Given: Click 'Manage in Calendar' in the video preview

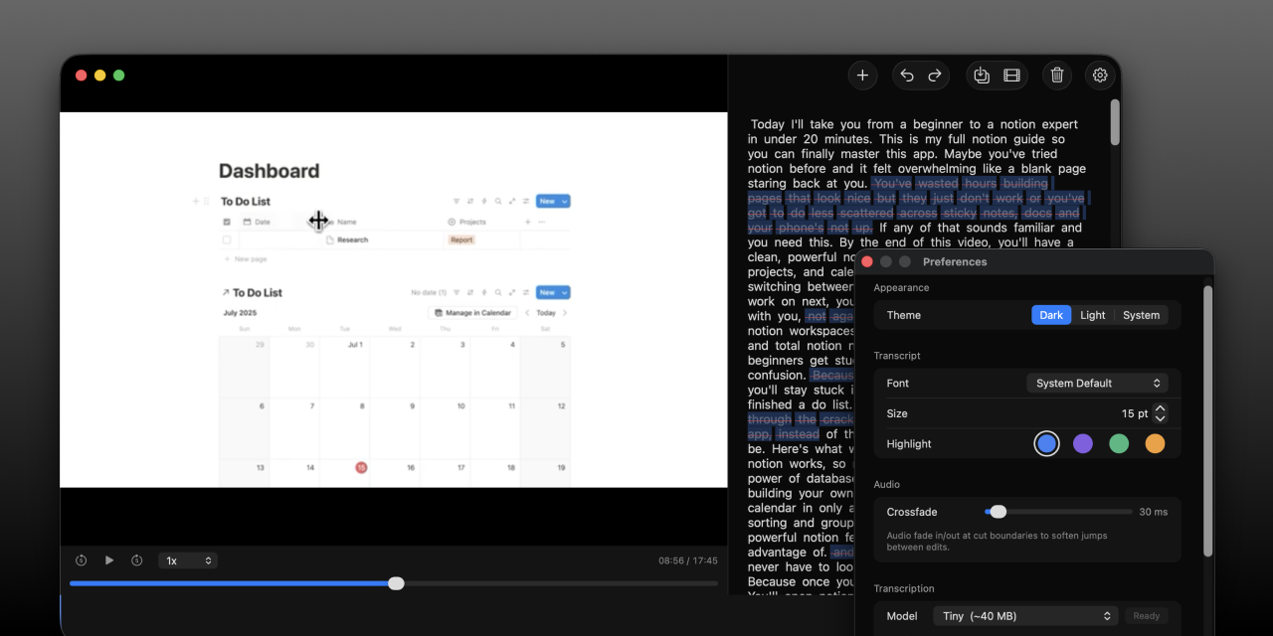Looking at the screenshot, I should [x=472, y=313].
